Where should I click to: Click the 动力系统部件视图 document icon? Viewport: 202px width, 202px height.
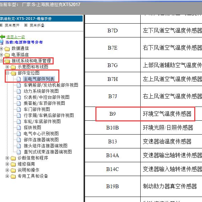pos(19,91)
